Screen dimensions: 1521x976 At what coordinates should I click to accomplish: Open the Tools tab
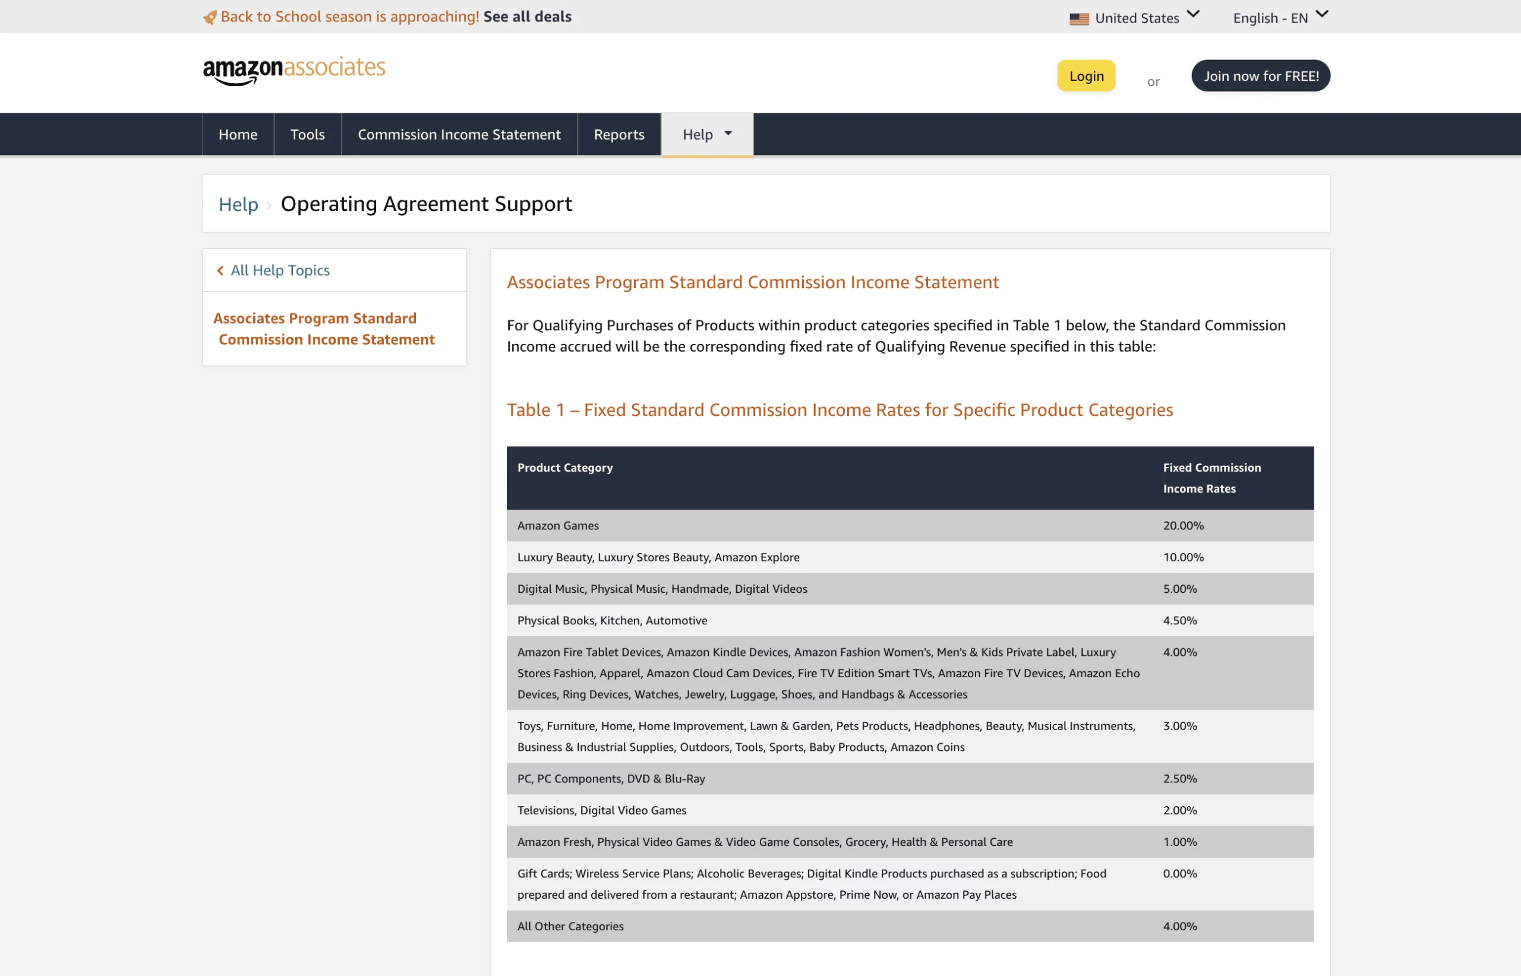pos(307,134)
